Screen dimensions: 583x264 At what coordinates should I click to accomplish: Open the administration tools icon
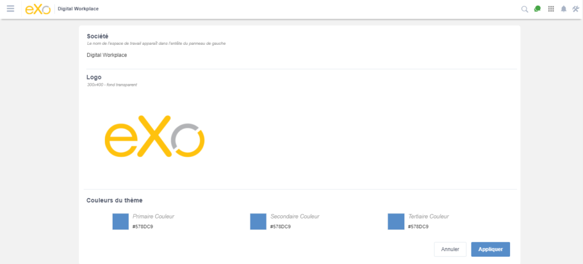pos(576,9)
